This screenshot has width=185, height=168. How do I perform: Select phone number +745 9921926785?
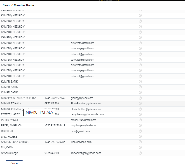click(x=55, y=142)
